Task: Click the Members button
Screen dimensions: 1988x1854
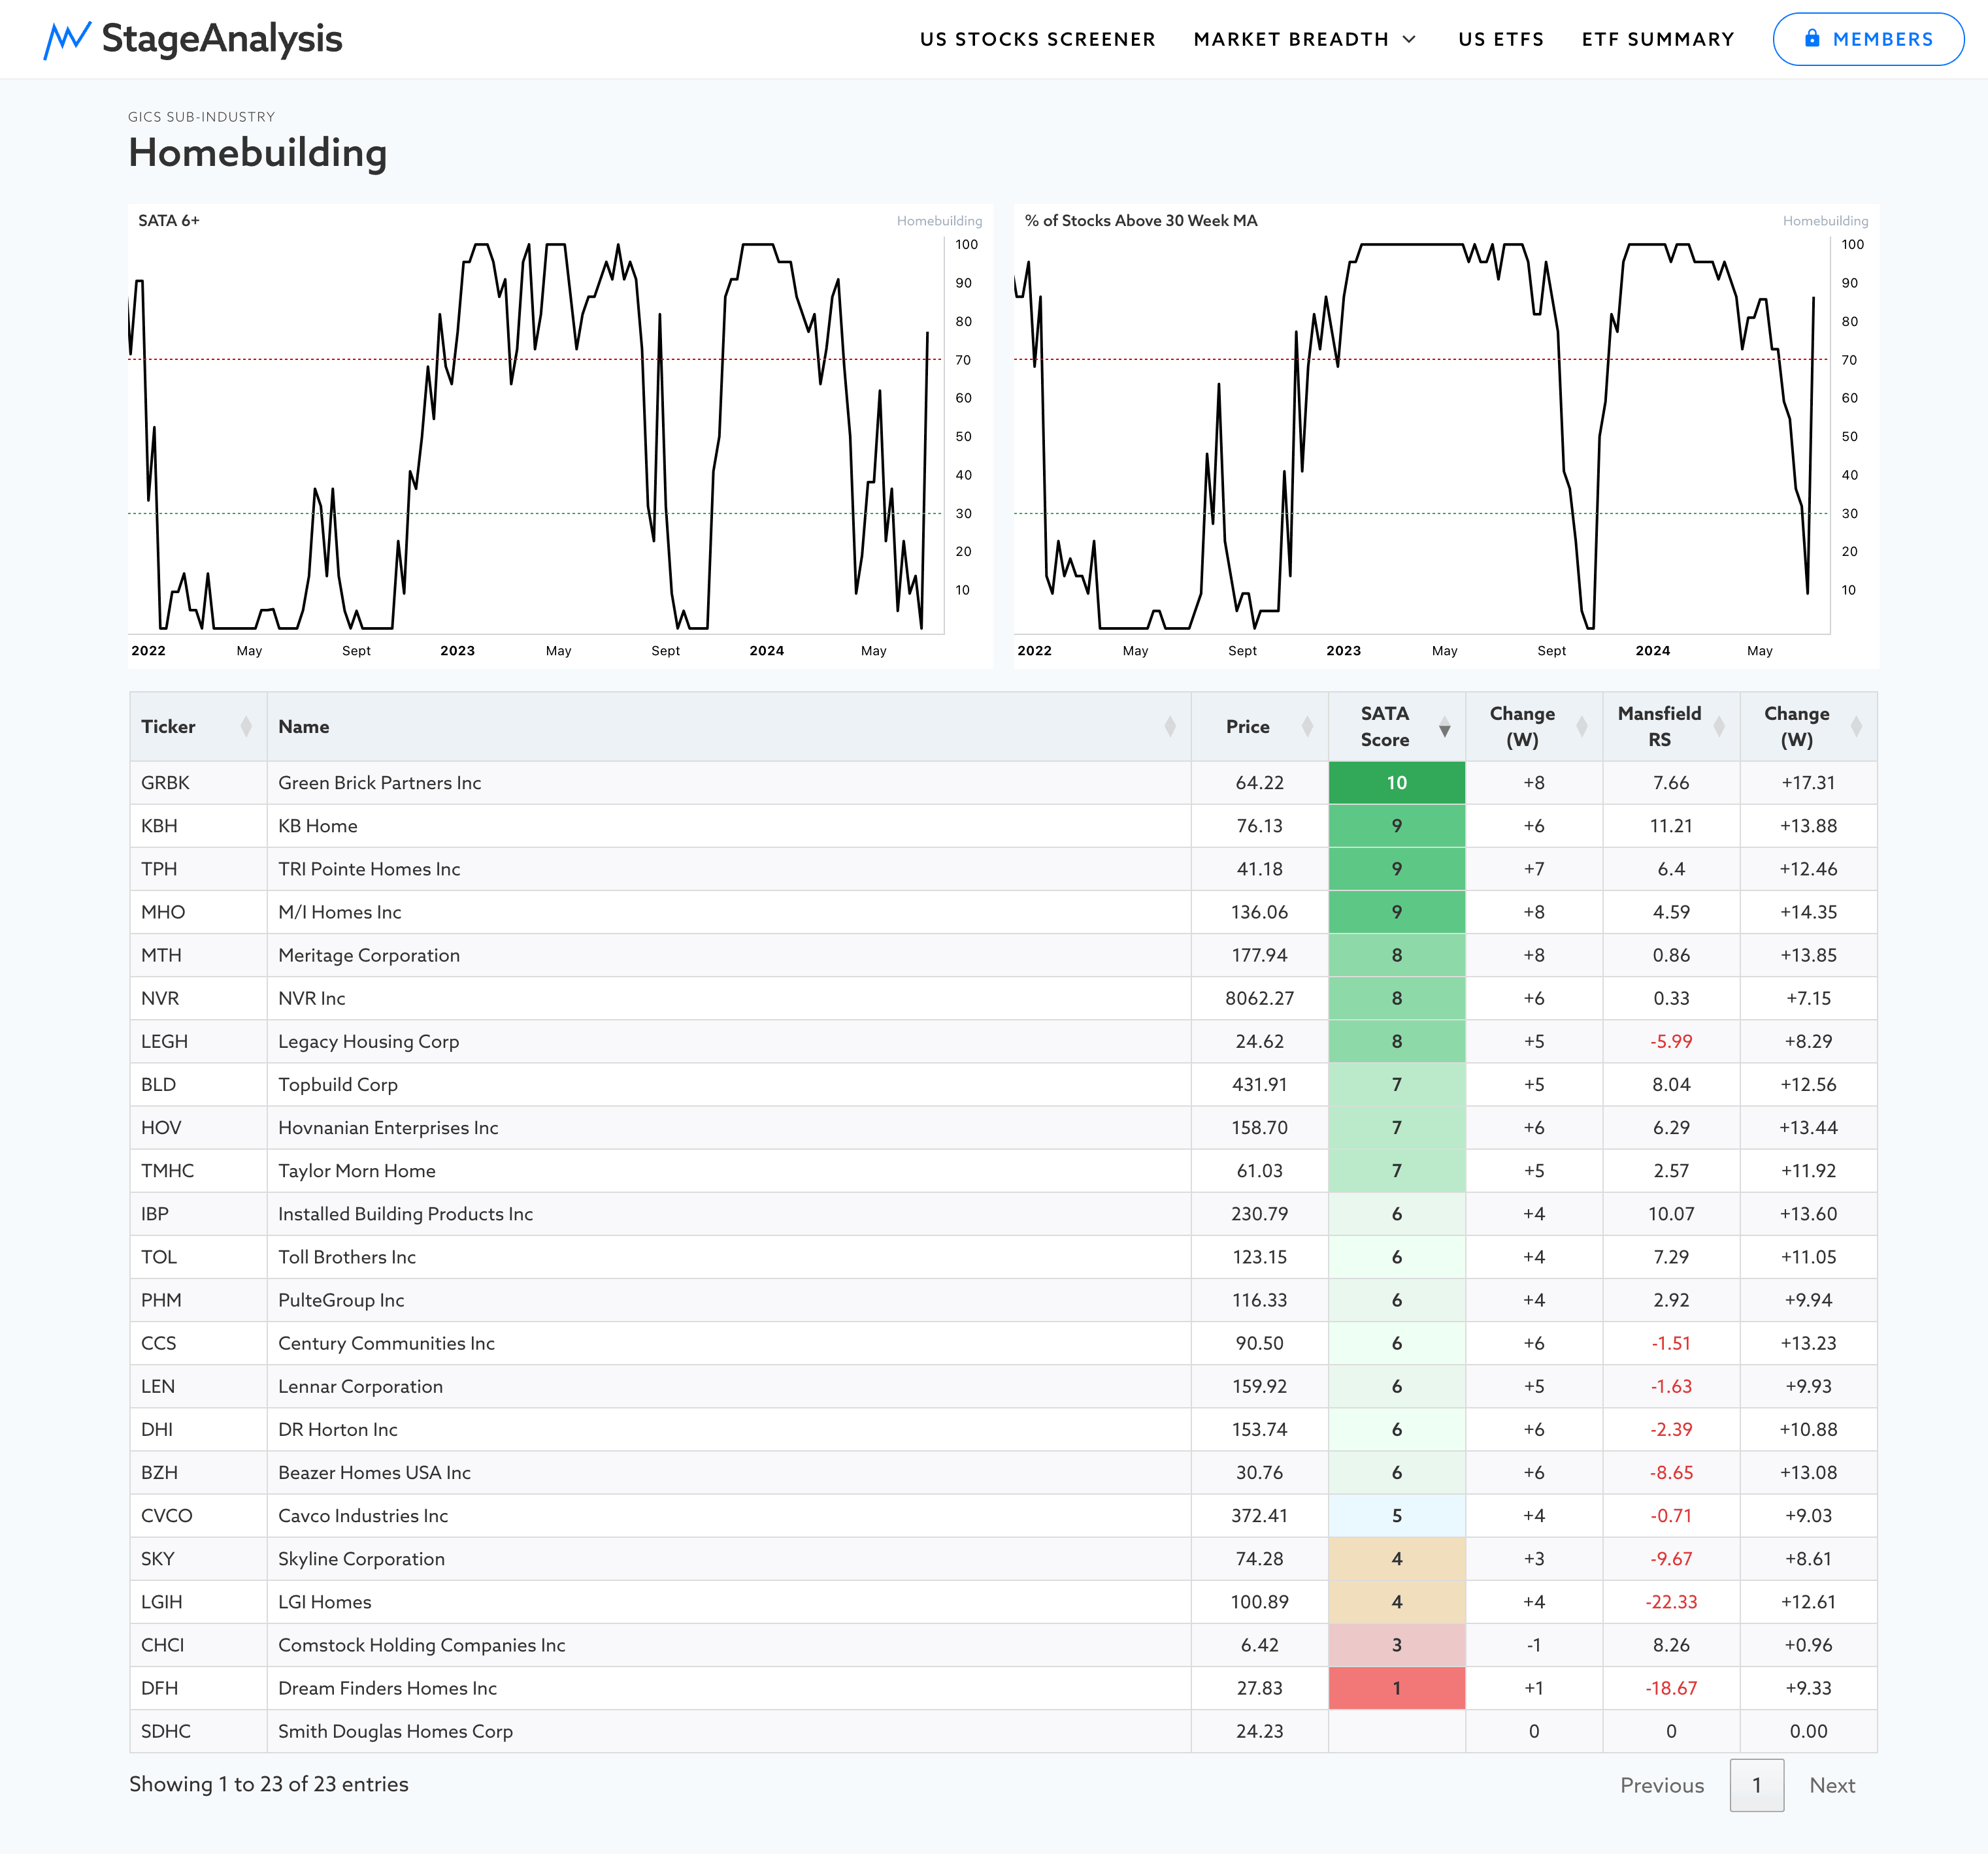Action: pos(1868,39)
